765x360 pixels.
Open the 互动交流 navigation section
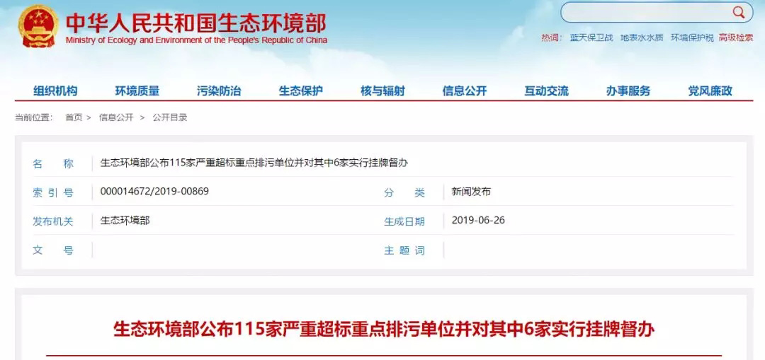[546, 91]
